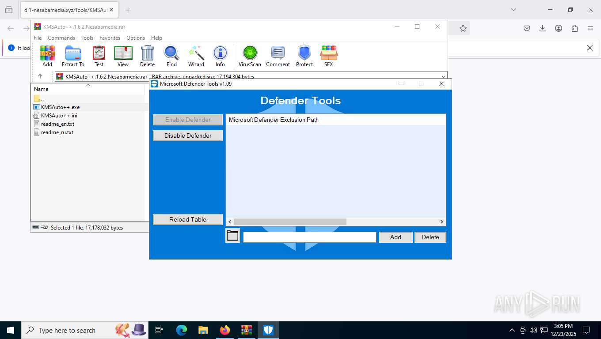Open the Options menu
The height and width of the screenshot is (339, 601).
coord(136,38)
